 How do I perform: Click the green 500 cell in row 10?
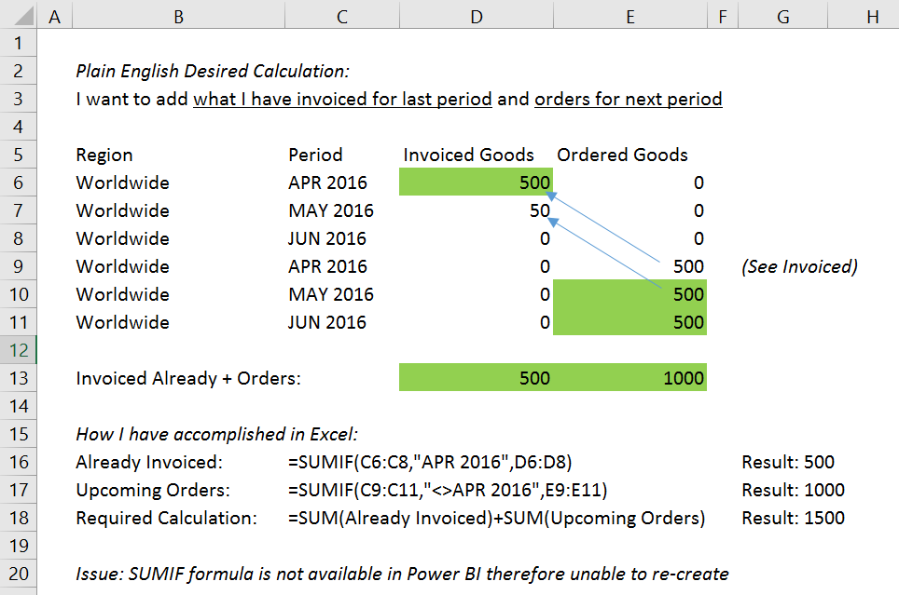pos(629,294)
